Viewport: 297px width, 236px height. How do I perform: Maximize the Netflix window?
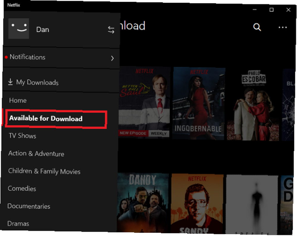[271, 10]
